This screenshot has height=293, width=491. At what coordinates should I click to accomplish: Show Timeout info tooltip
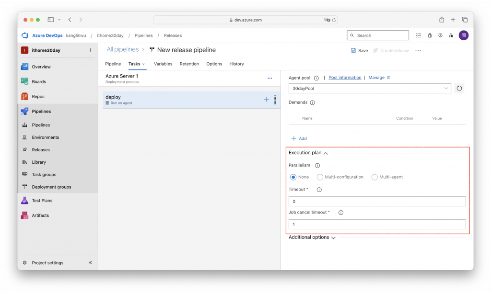click(x=319, y=190)
